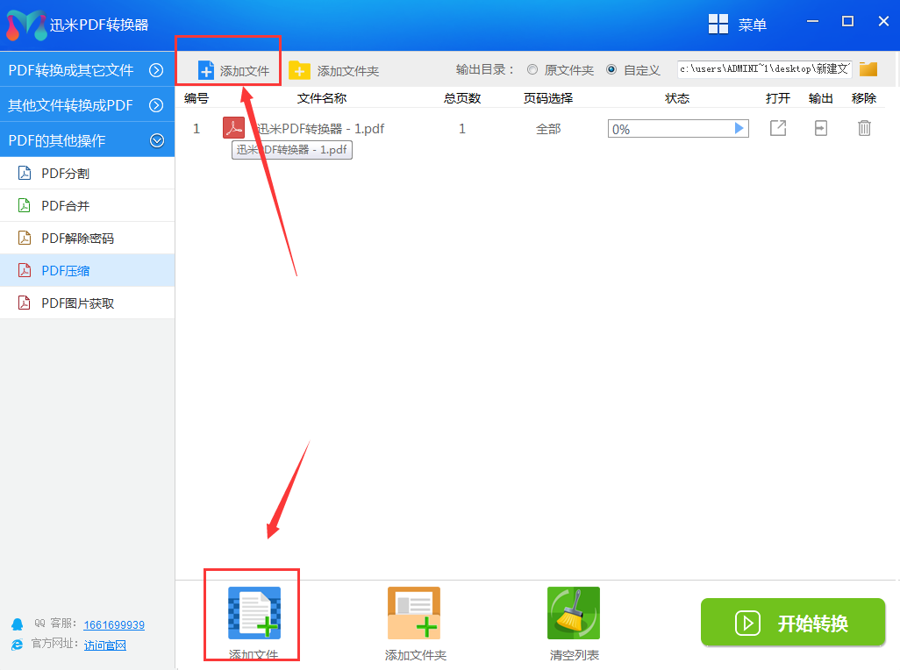Browse output directory with yellow folder icon

pos(868,69)
